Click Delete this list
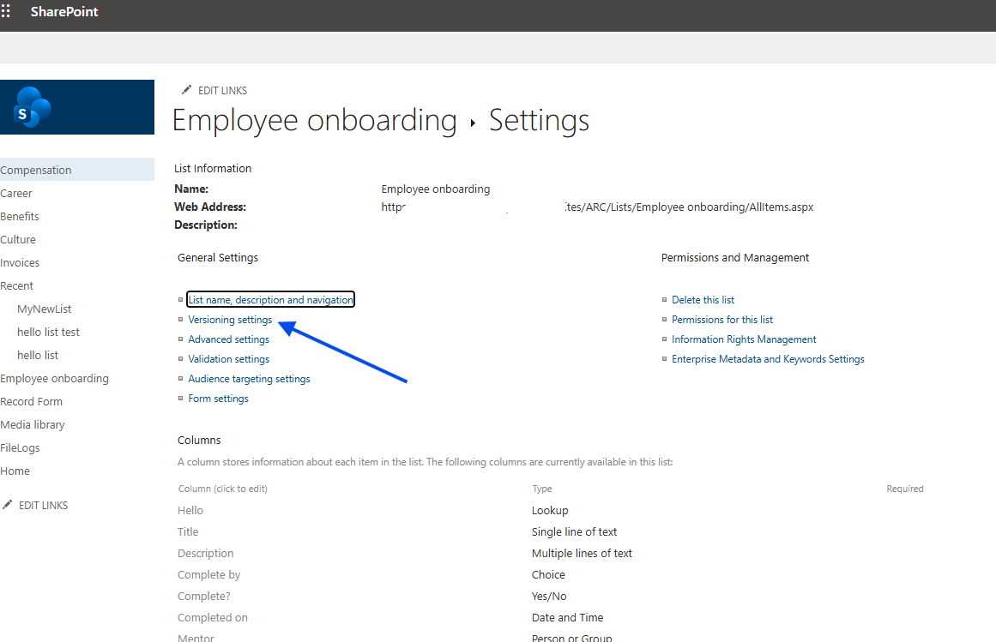 [x=703, y=300]
